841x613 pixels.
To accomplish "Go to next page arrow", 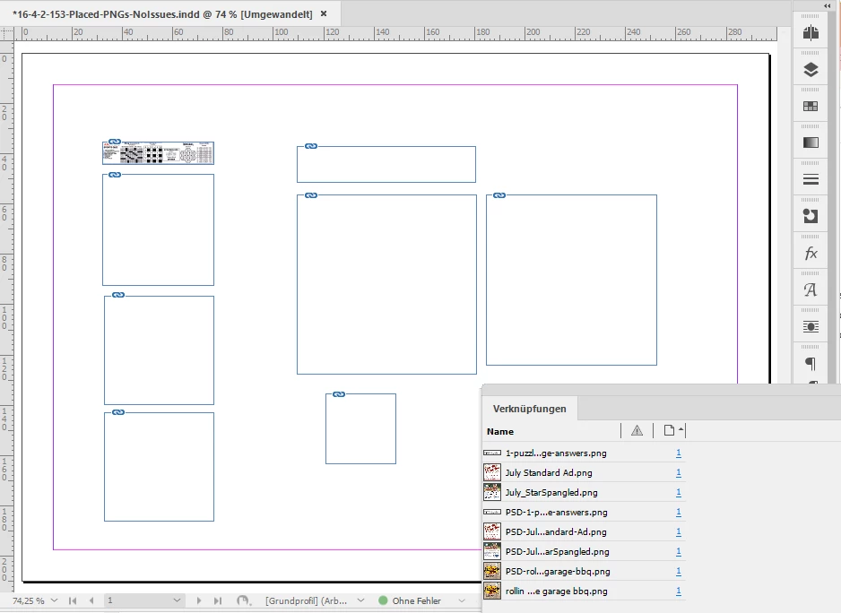I will (x=198, y=600).
